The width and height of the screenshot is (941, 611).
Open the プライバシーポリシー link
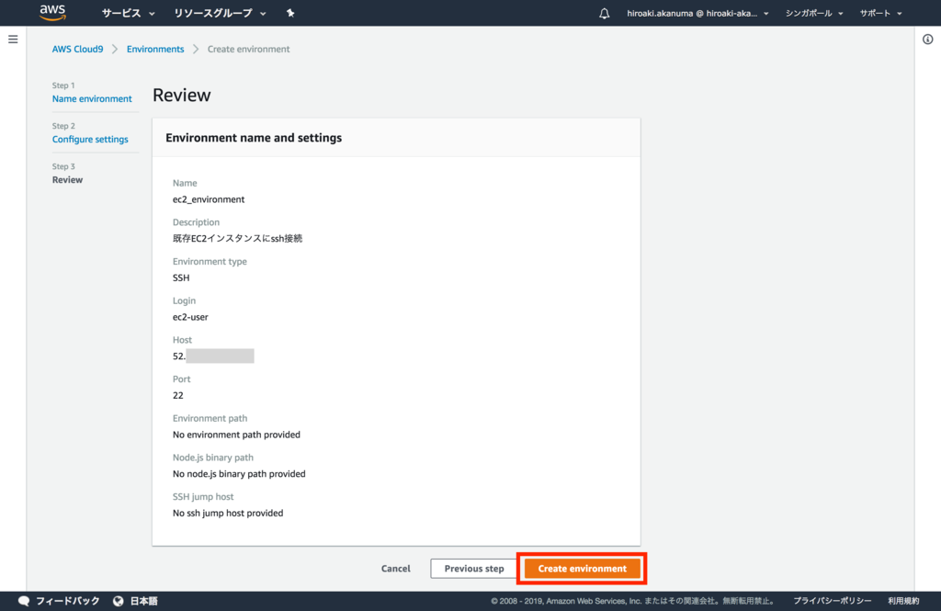(x=833, y=601)
